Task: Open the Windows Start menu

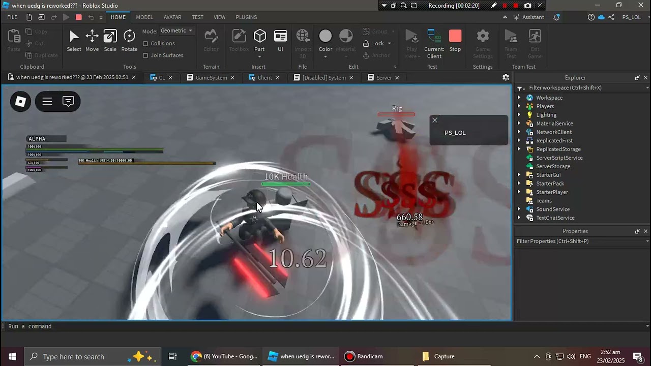Action: (12, 356)
